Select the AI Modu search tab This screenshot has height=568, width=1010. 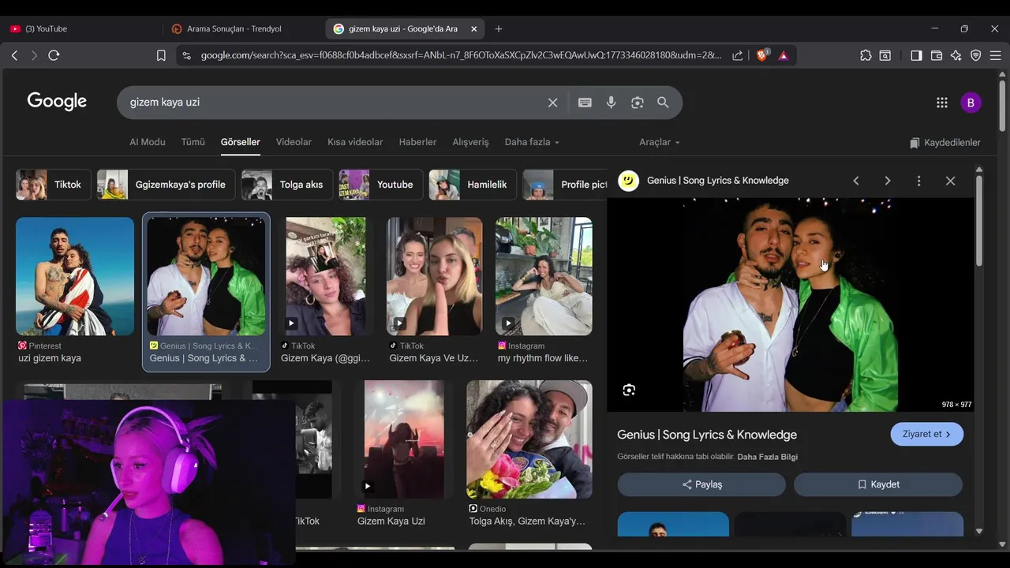[148, 142]
